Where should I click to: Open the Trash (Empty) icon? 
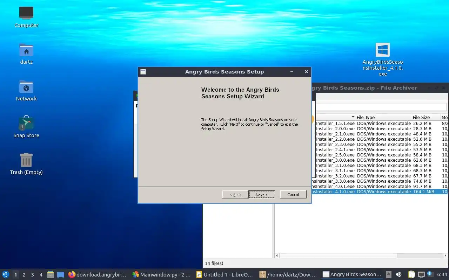coord(26,163)
